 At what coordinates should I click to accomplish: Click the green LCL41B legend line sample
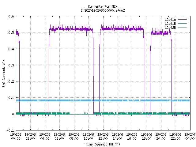click(182, 23)
